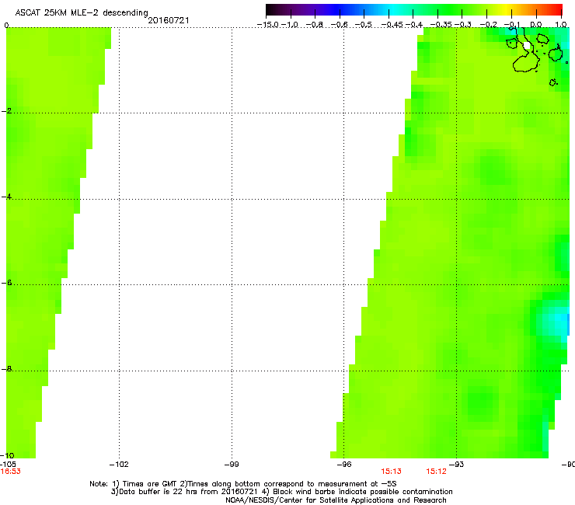575x505 pixels.
Task: Click the latitude label -8
Action: coord(6,369)
